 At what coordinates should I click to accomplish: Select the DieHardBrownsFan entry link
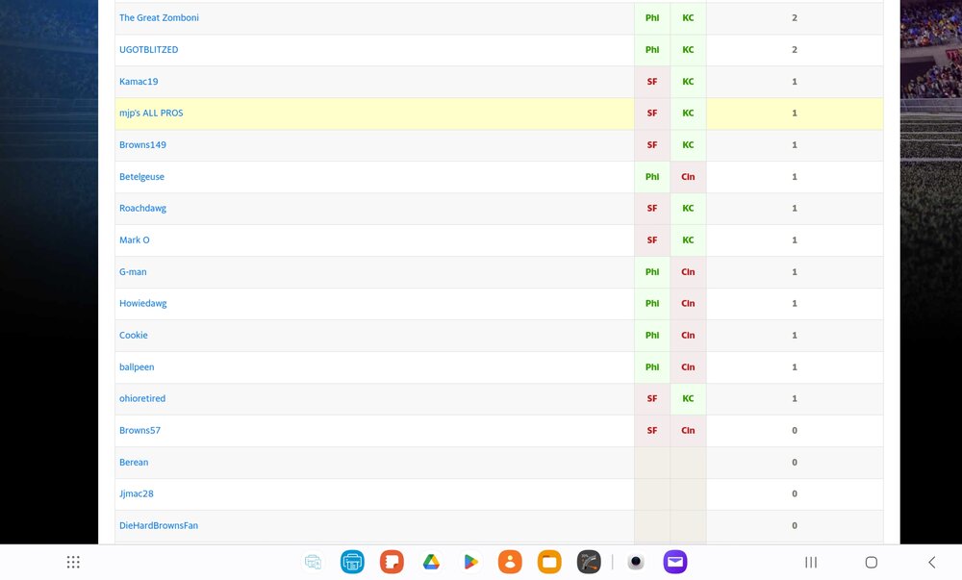(x=159, y=525)
